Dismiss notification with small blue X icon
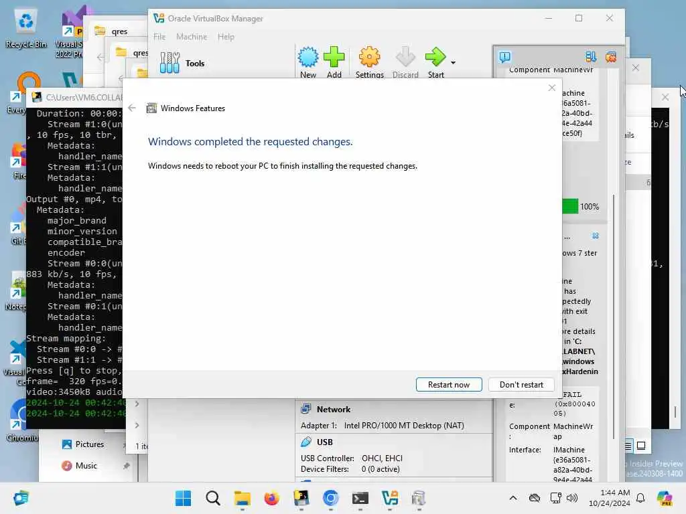Viewport: 686px width, 514px height. [596, 236]
